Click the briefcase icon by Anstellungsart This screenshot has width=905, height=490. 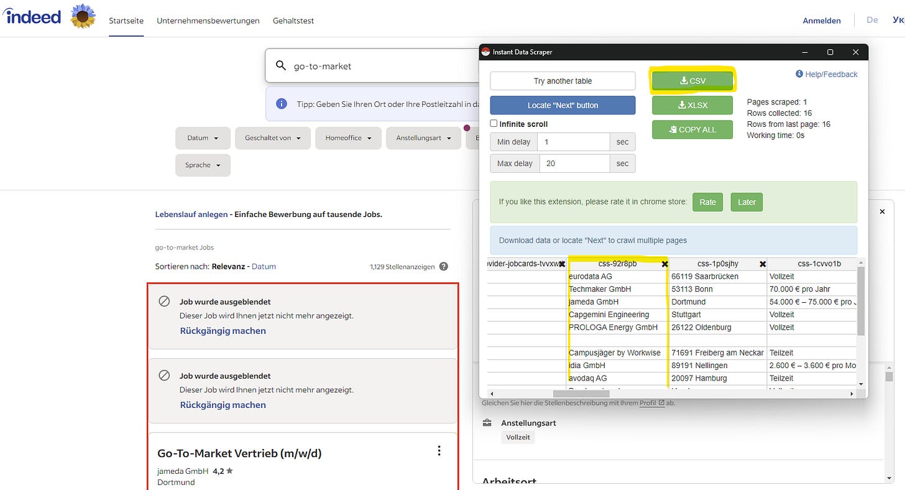pyautogui.click(x=487, y=423)
